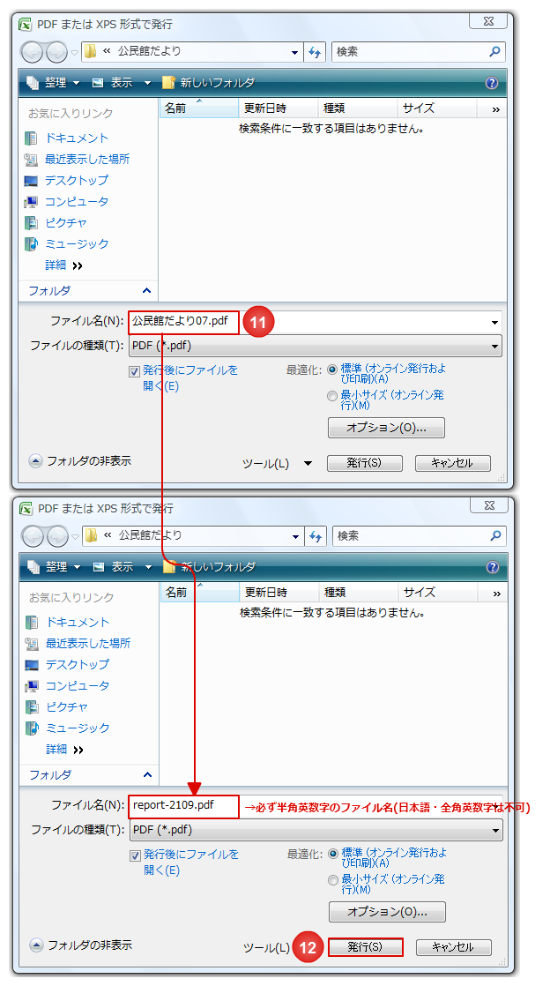Click オプション(O)... button in upper dialog
The image size is (550, 986).
386,428
